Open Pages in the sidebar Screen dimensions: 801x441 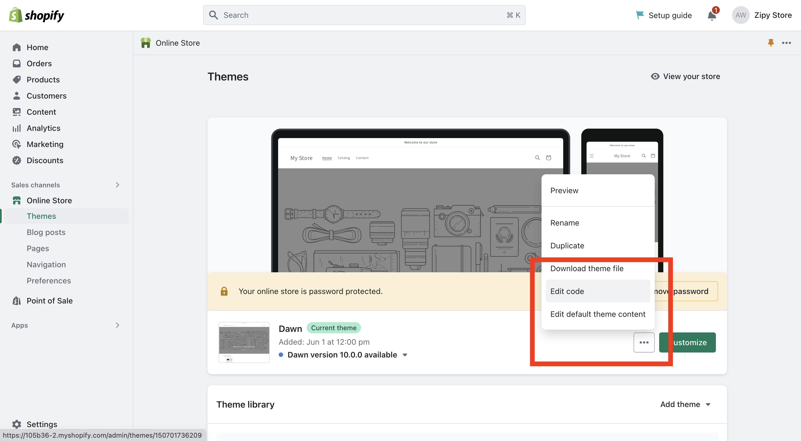pos(38,248)
